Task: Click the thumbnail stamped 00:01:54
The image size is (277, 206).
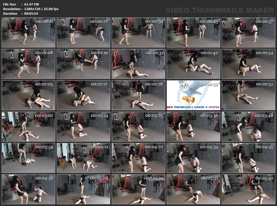Action: tap(248, 64)
